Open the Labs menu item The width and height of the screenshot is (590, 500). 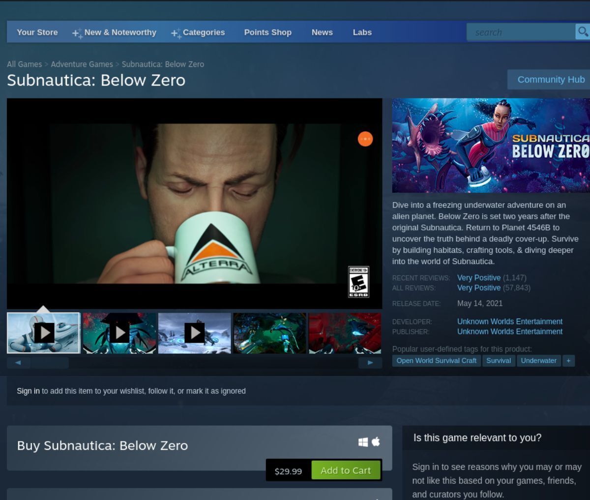tap(362, 32)
